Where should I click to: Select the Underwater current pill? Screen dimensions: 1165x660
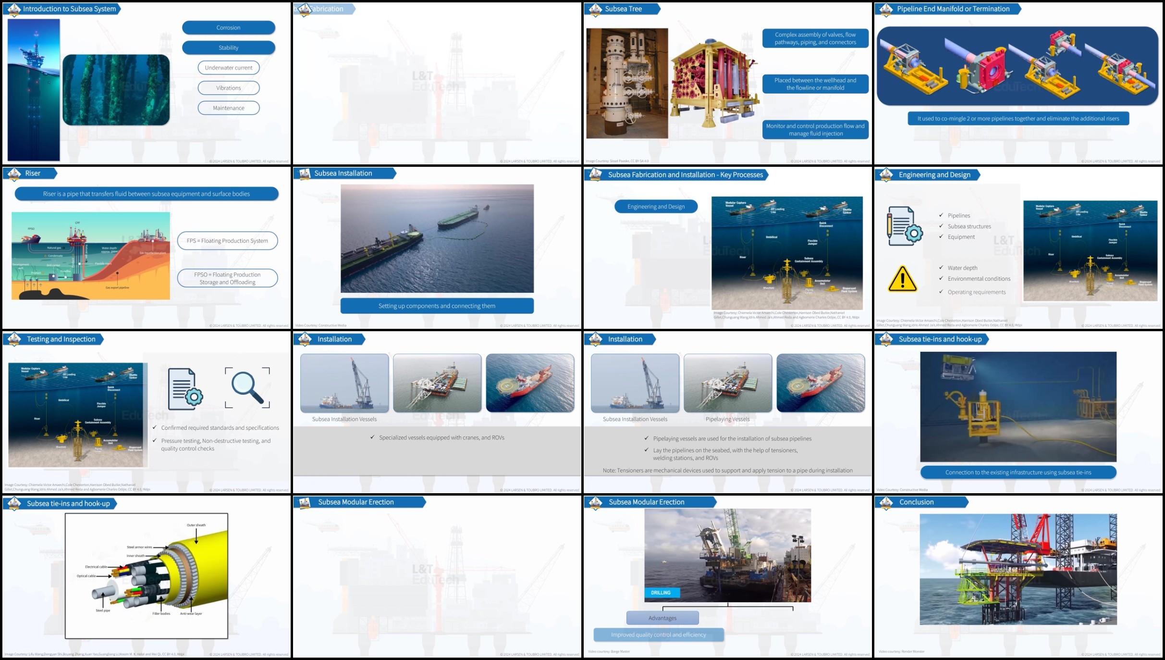pyautogui.click(x=229, y=68)
